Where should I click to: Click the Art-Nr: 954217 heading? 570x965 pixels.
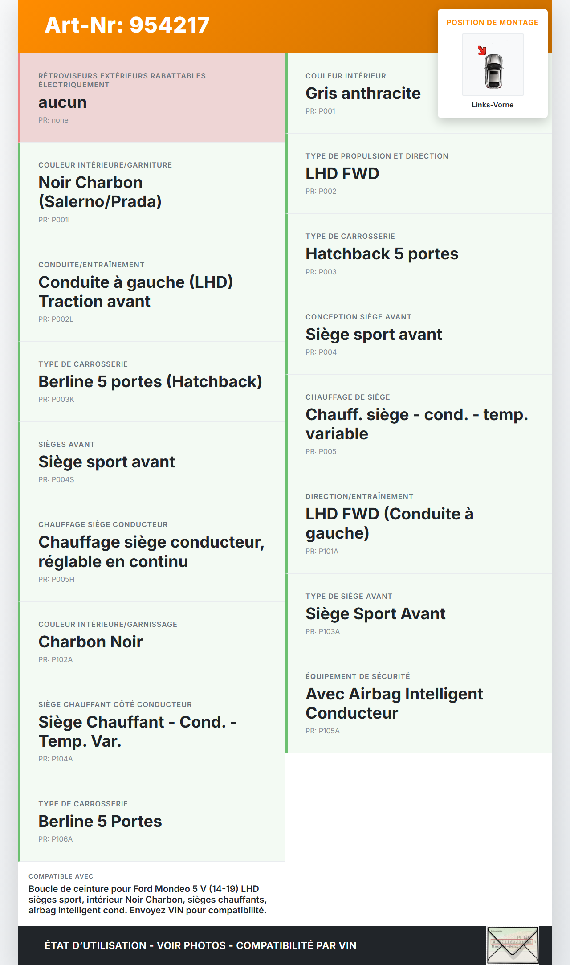pyautogui.click(x=127, y=25)
